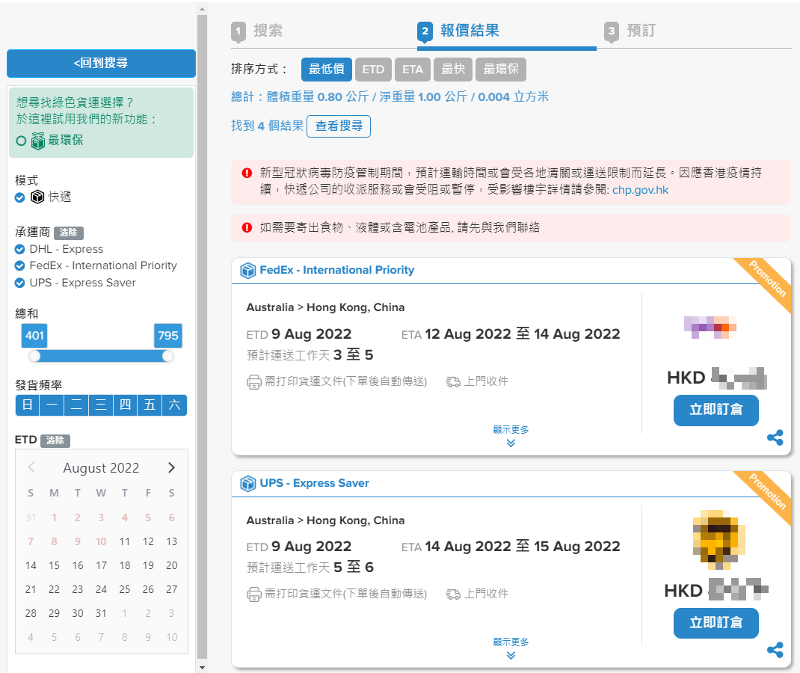
Task: Sort results by ETD
Action: coord(373,70)
